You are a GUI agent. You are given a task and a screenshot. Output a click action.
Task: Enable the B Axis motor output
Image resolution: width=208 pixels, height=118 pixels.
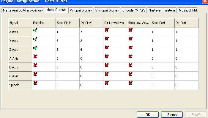[x=35, y=65]
